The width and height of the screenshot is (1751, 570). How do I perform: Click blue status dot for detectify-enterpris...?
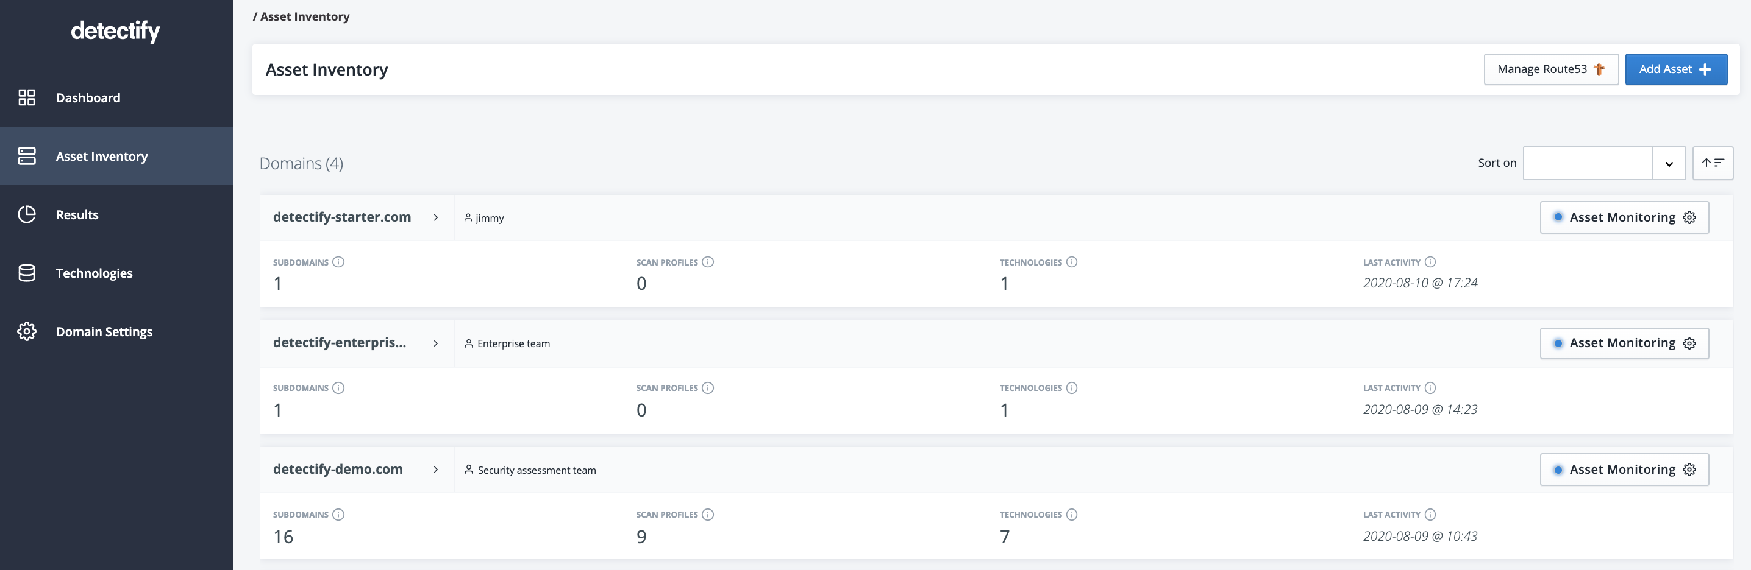point(1558,343)
